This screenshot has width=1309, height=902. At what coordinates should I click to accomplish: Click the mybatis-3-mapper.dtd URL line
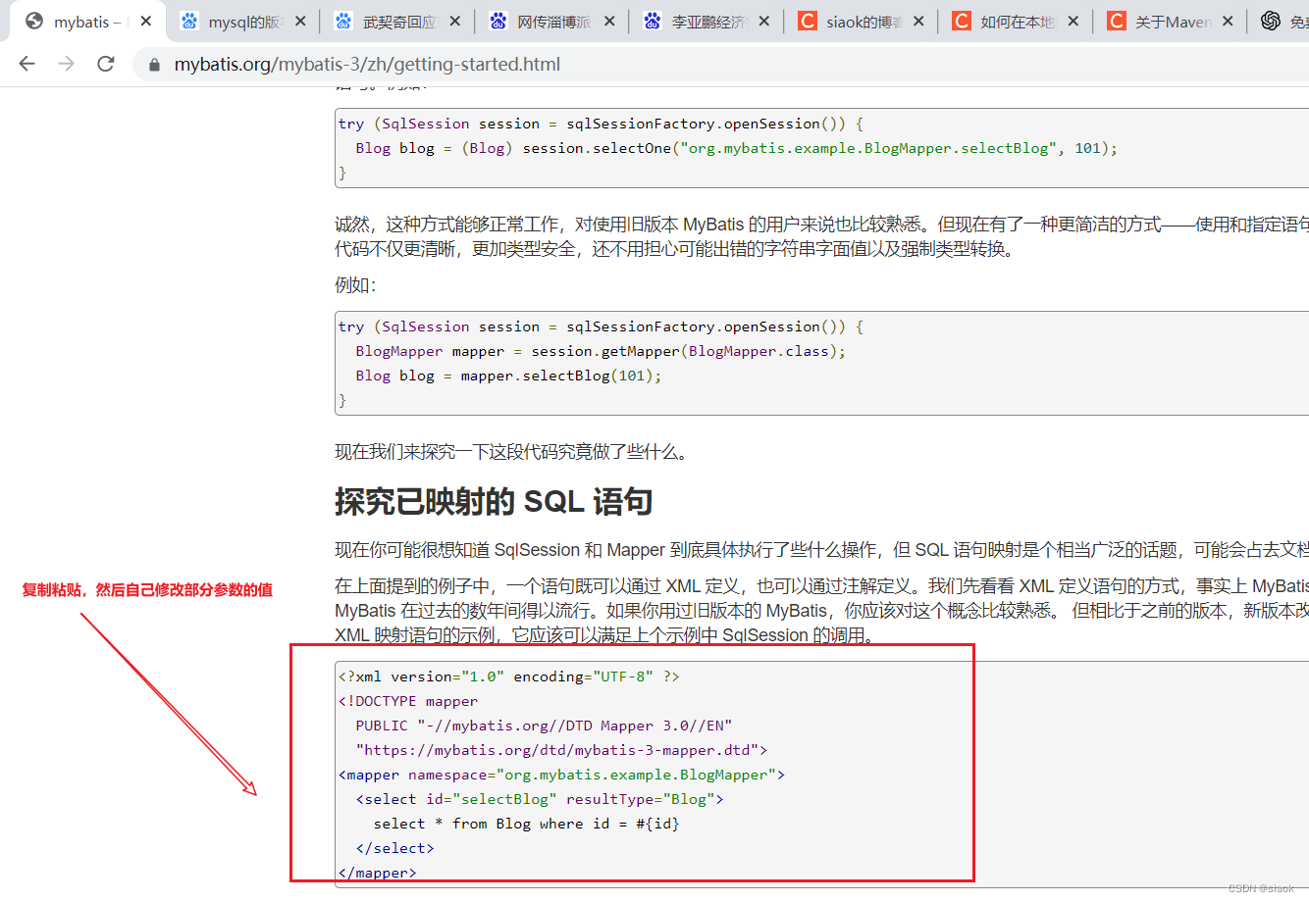click(561, 750)
